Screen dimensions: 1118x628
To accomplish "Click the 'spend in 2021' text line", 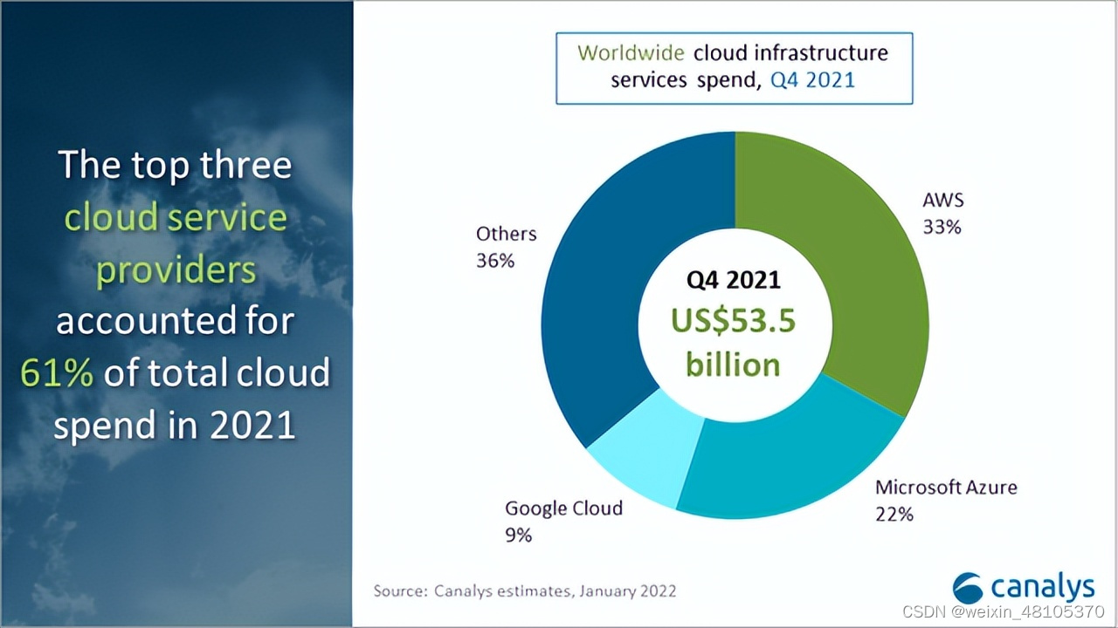I will pos(175,425).
